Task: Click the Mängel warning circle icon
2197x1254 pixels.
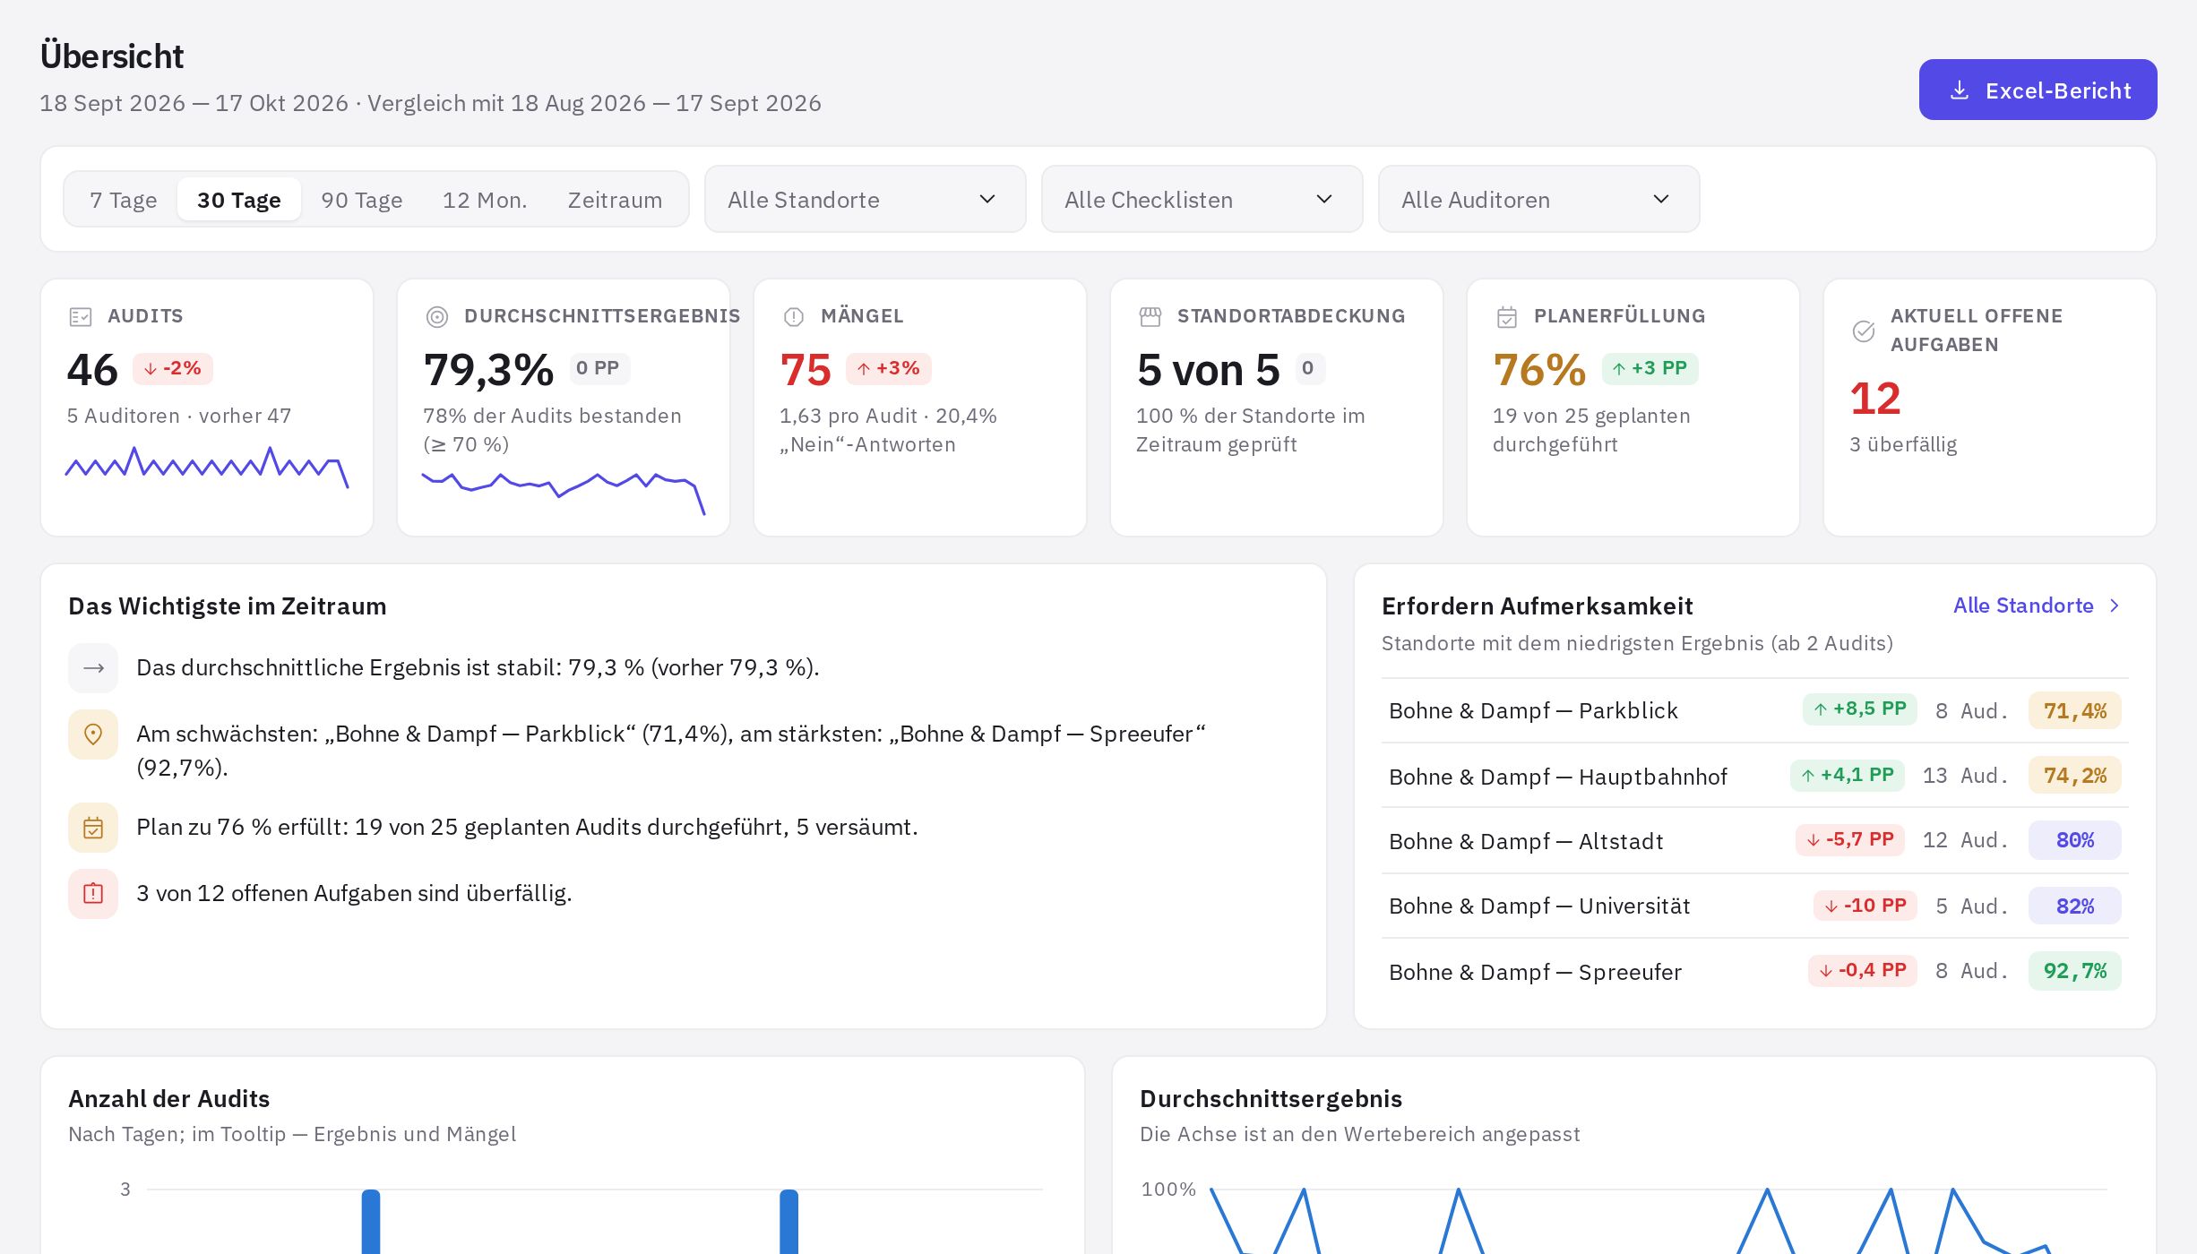Action: click(x=794, y=317)
